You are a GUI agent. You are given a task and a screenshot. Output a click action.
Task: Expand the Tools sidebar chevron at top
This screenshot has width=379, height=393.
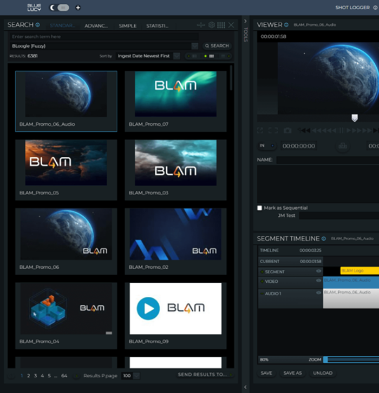[x=245, y=21]
